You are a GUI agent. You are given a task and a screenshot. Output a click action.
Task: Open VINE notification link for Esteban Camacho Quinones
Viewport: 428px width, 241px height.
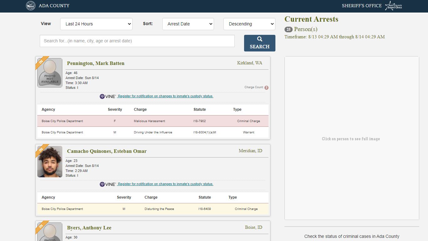165,184
